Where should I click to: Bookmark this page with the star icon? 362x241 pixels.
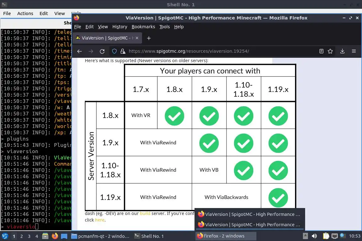[330, 51]
